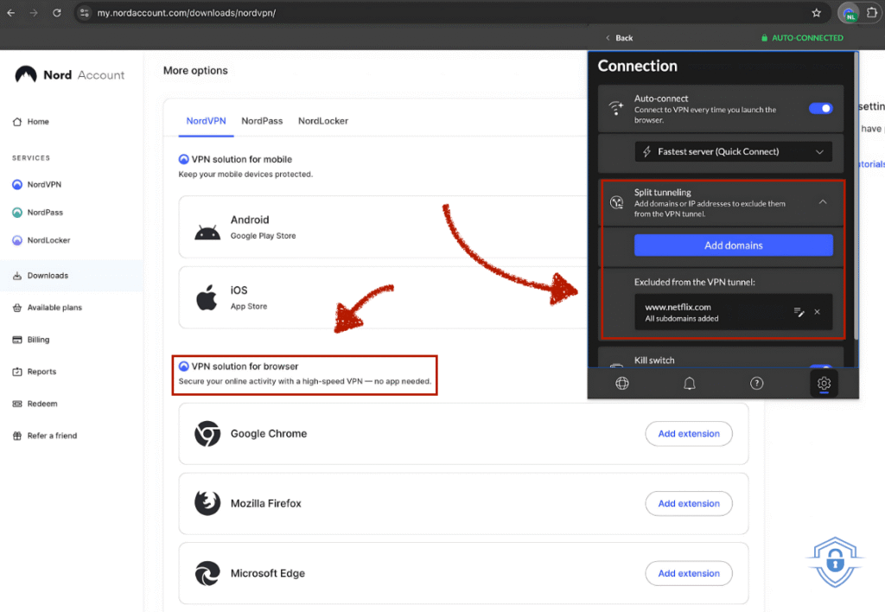Switch to the NordLocker tab

tap(323, 121)
